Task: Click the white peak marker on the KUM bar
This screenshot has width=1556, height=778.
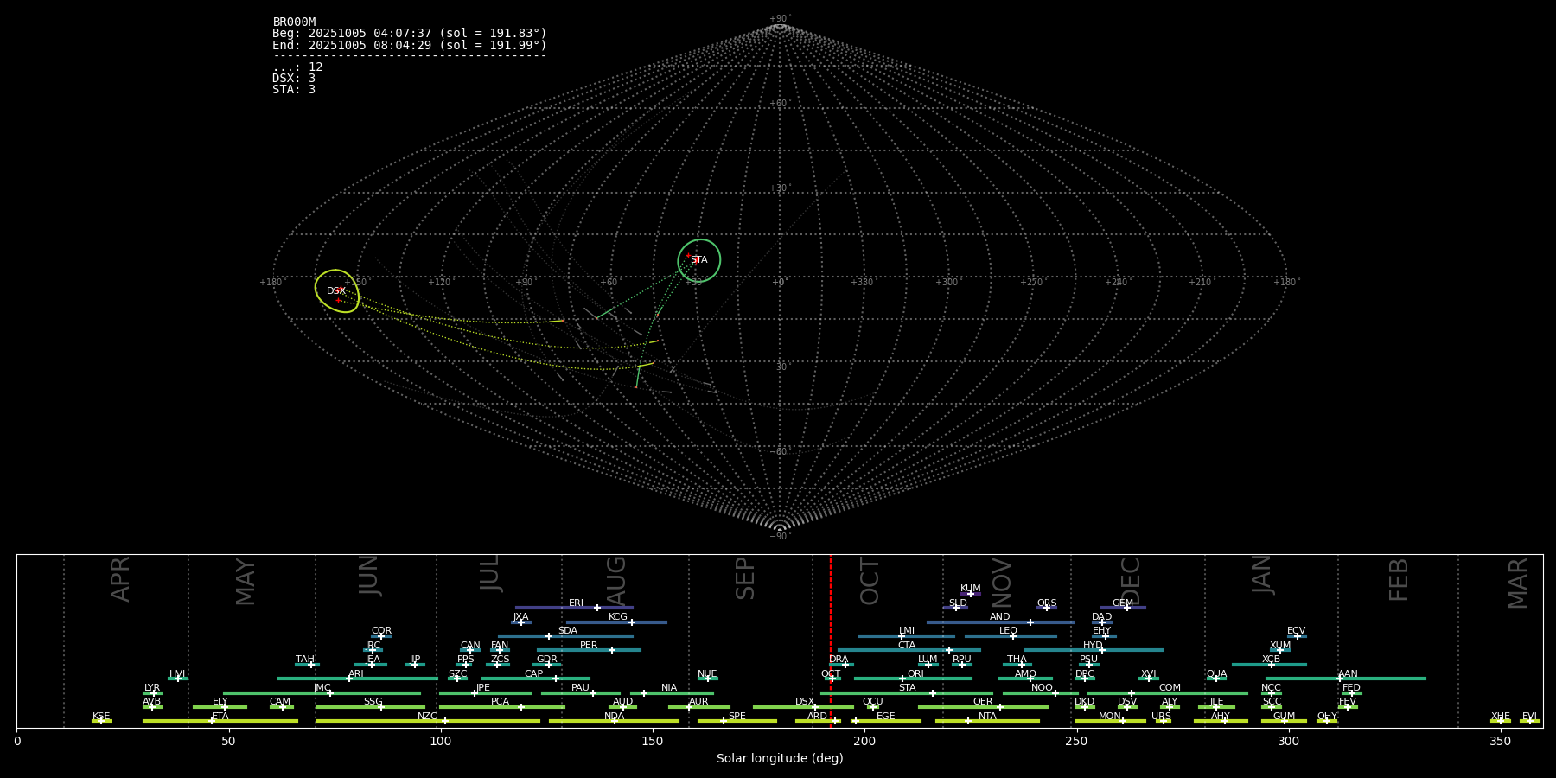Action: pyautogui.click(x=970, y=594)
